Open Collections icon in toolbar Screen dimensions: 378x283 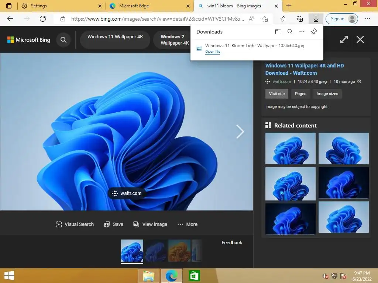click(300, 19)
